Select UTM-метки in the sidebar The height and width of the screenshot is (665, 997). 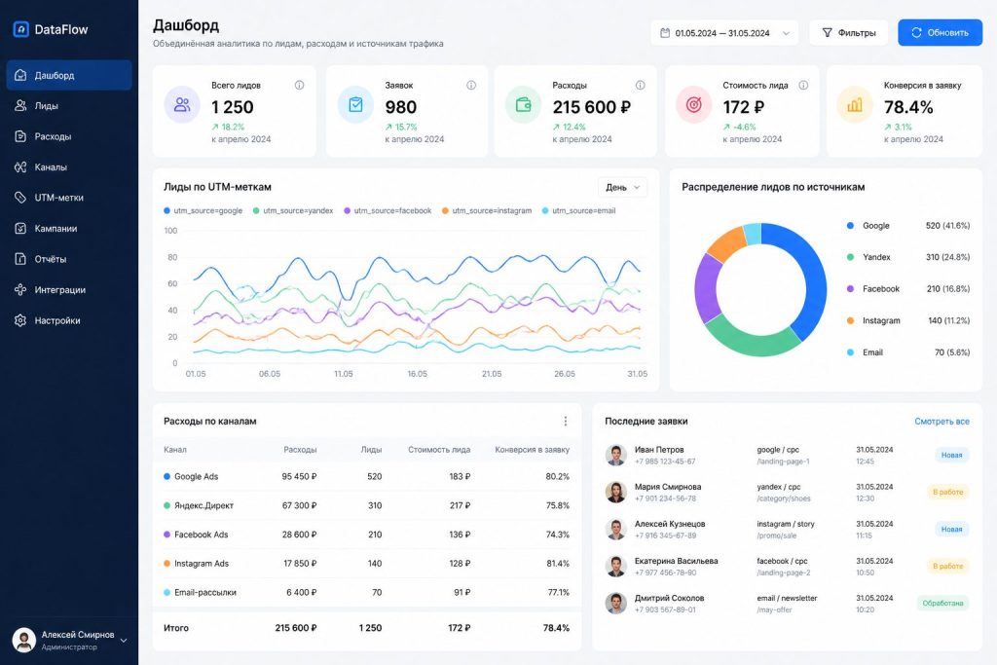tap(69, 198)
